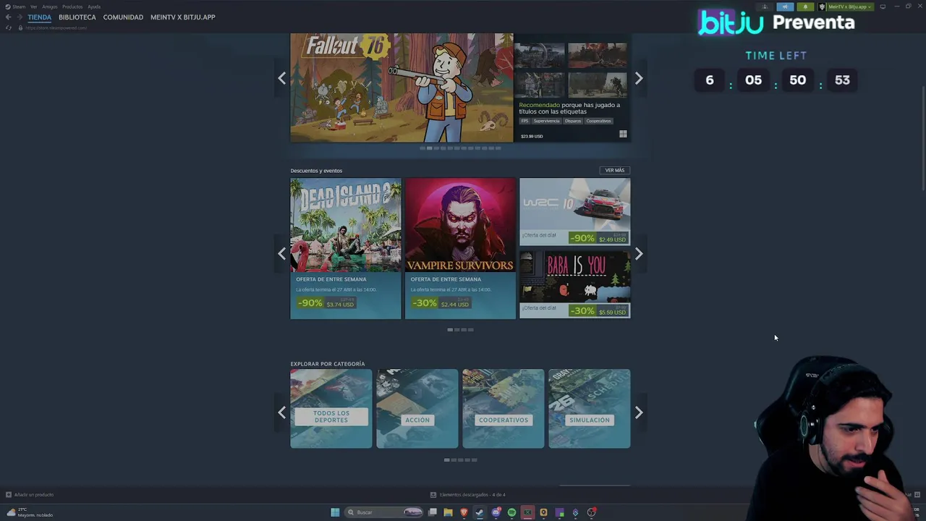
Task: Open the downloads status in the bottom bar
Action: (467, 495)
